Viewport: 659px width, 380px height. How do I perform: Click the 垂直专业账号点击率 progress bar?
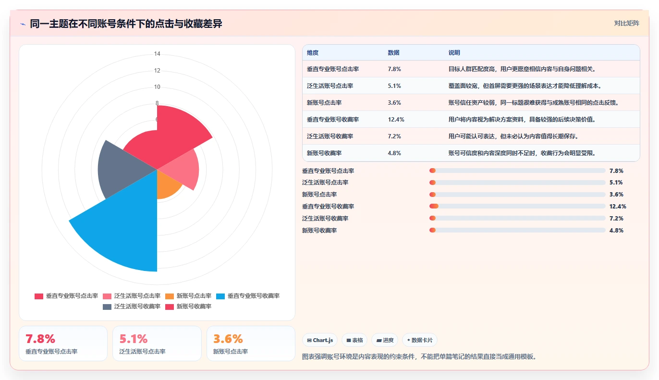click(x=517, y=171)
